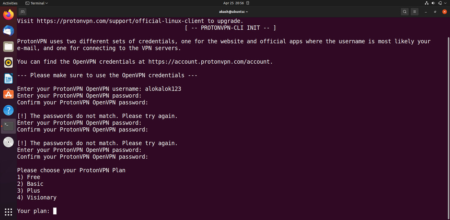Open Ubuntu Software store

tap(8, 94)
